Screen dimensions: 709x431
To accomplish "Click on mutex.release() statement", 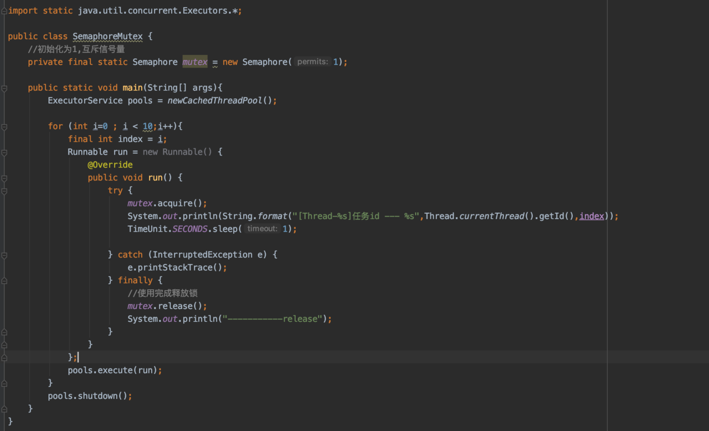I will (x=167, y=306).
